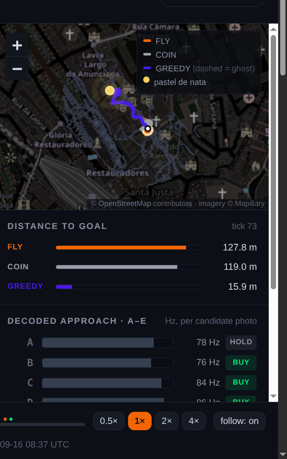Click 'DISTANCE TO GOAL' heading
The image size is (287, 459).
point(57,226)
